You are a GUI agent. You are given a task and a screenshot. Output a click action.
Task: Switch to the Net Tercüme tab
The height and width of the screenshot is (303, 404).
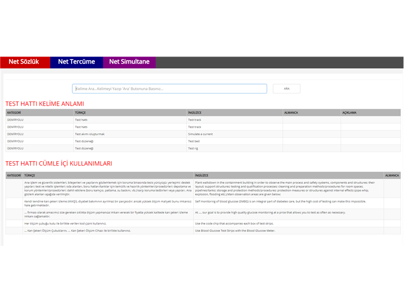(x=77, y=62)
